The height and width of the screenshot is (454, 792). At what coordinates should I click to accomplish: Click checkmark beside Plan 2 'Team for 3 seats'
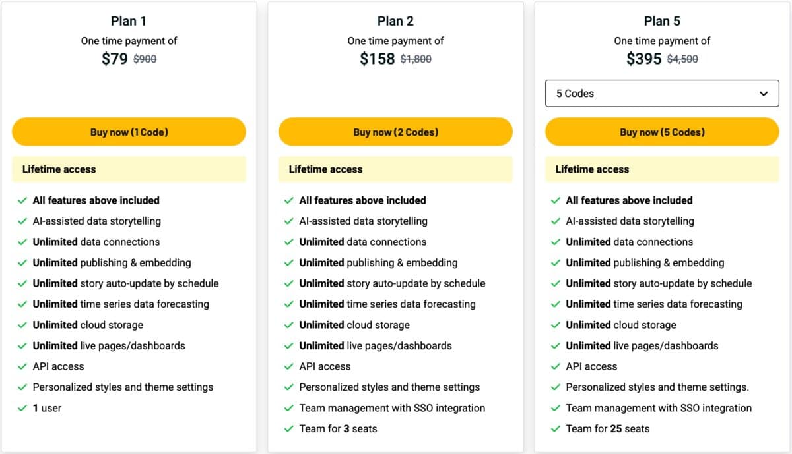(289, 429)
